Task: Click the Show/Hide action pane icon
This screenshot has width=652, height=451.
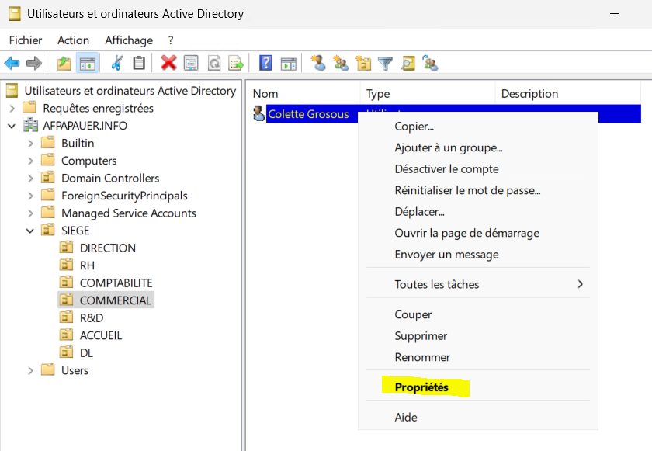Action: [289, 64]
